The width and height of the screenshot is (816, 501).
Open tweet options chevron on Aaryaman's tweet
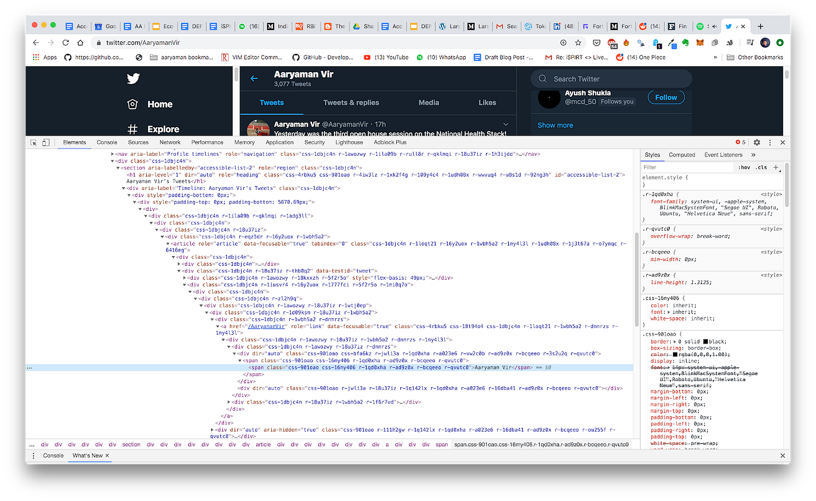(x=506, y=124)
